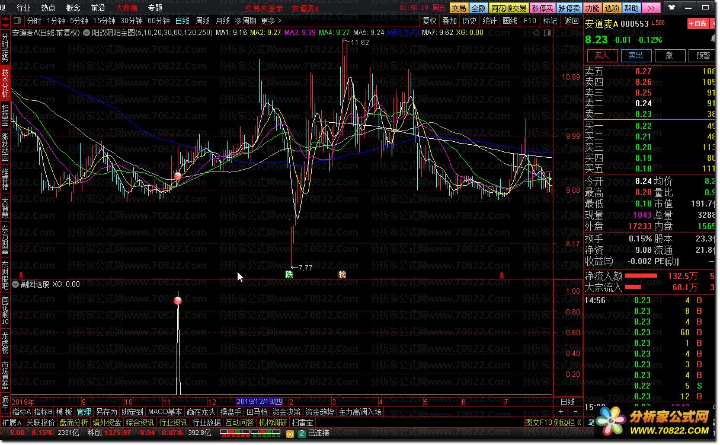Open 同花顺交易 button
Screen dimensions: 720x445
pos(508,8)
